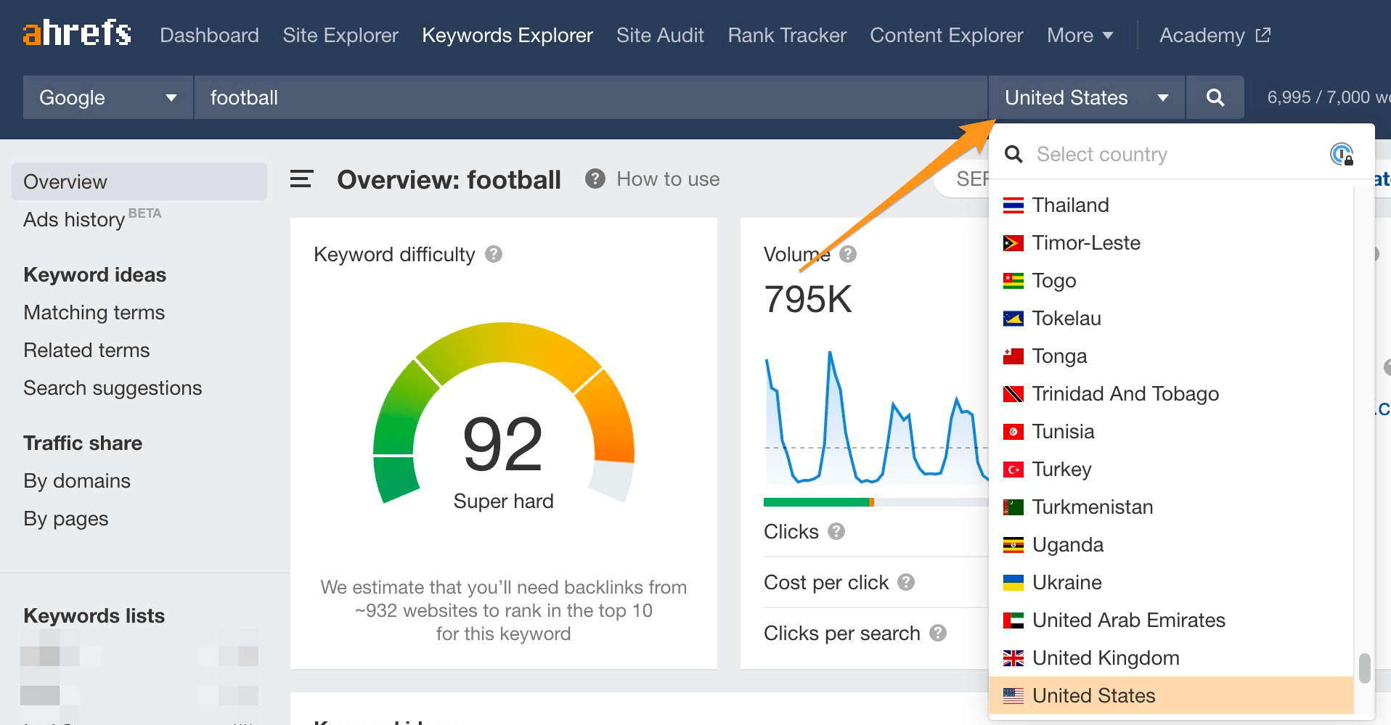Click the football keyword input field
The image size is (1391, 725).
click(x=591, y=97)
